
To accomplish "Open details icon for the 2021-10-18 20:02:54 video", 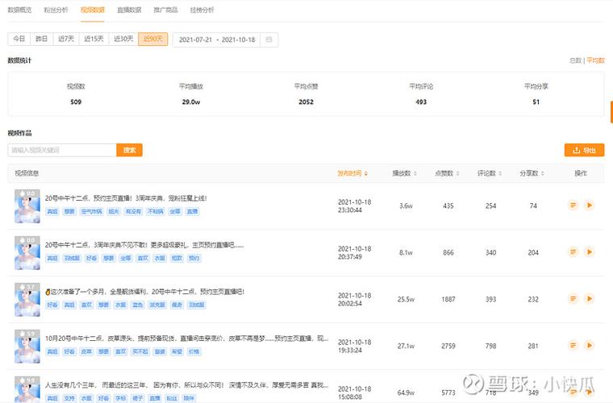I will [x=573, y=299].
